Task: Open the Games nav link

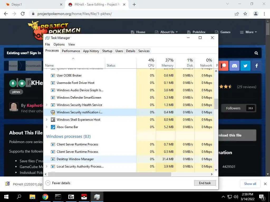Action: [223, 32]
